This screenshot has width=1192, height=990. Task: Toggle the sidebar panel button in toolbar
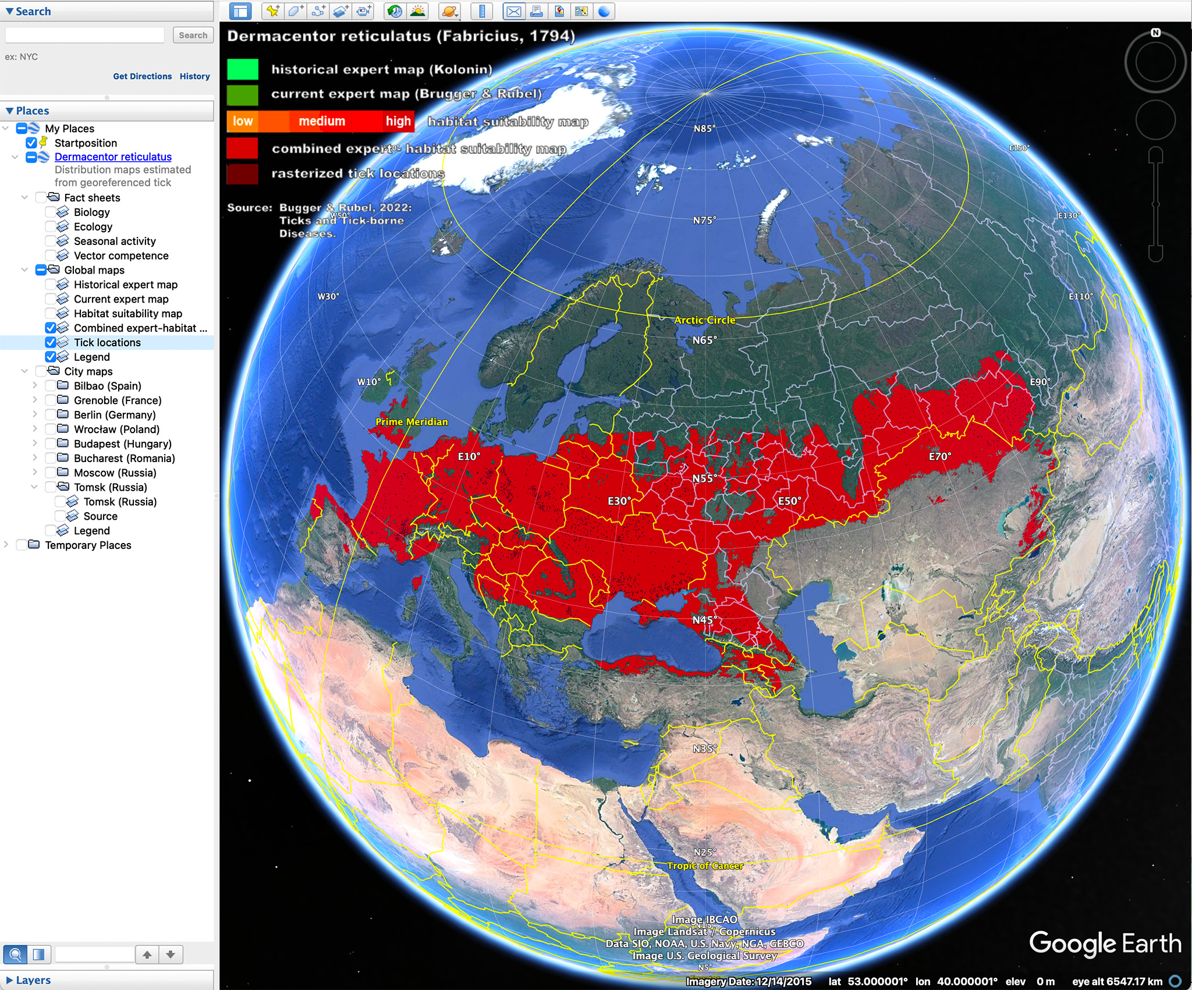240,11
